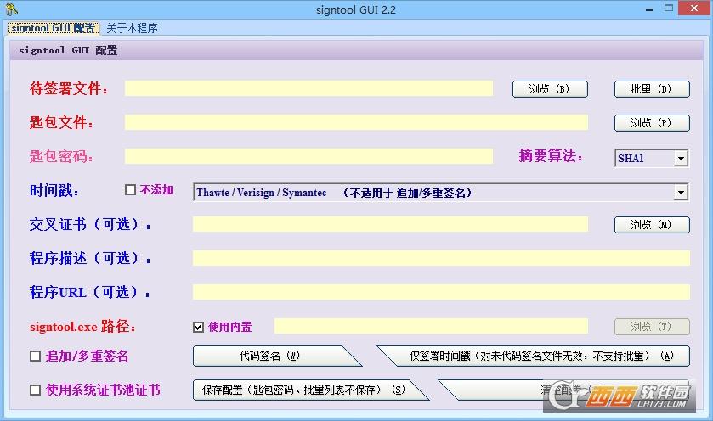Click into the 程序URL input field
713x421 pixels.
[441, 292]
